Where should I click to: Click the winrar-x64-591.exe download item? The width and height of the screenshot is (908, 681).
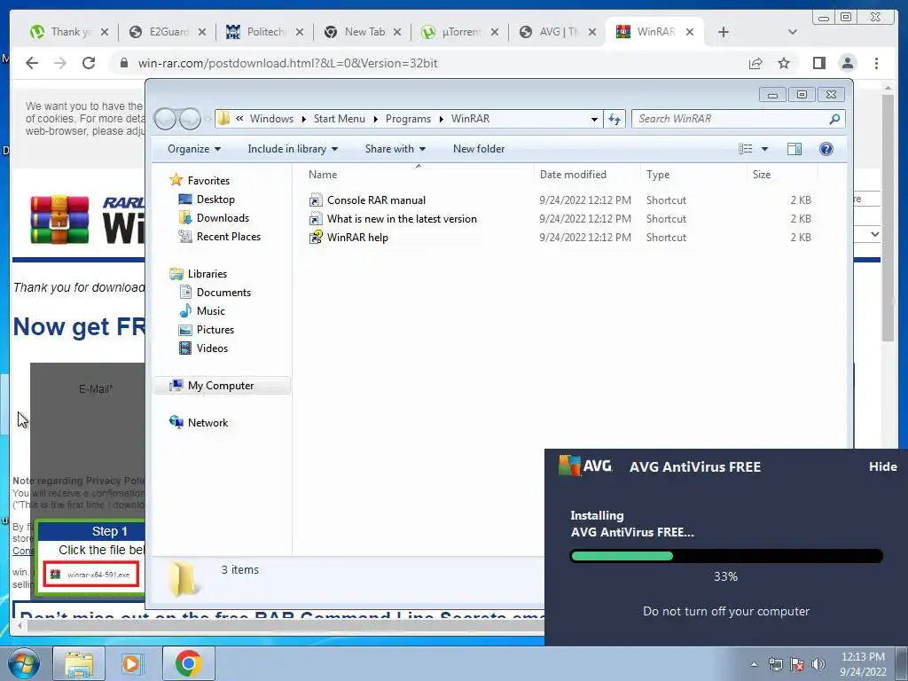tap(91, 575)
